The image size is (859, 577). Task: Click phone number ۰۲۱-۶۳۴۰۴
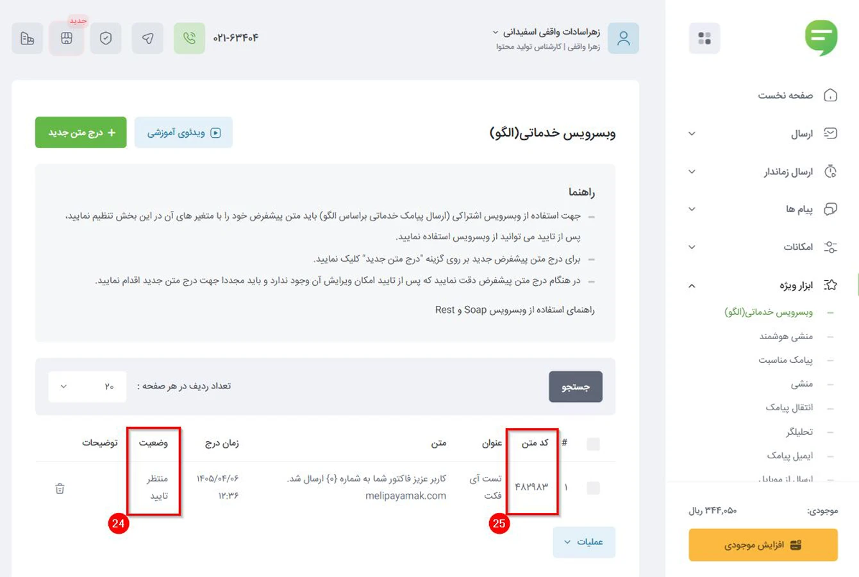coord(235,38)
